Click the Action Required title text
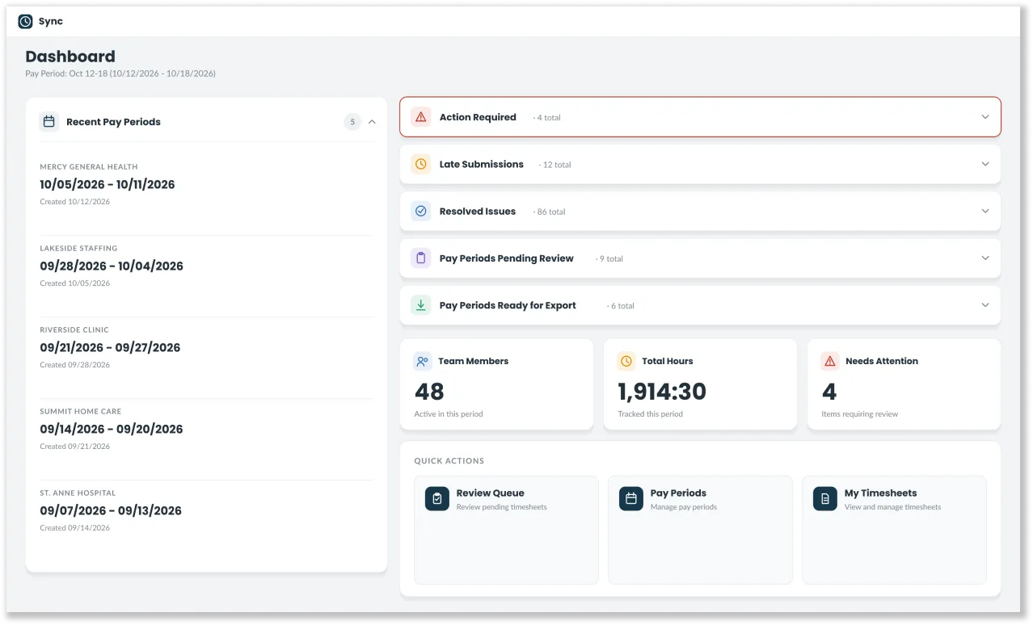Viewport: 1033px width, 625px height. [x=478, y=117]
